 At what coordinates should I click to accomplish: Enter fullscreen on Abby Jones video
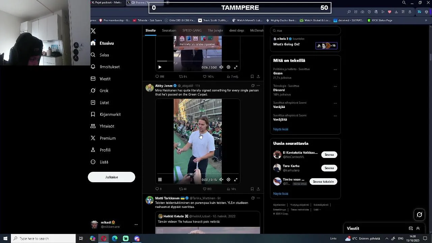236,180
